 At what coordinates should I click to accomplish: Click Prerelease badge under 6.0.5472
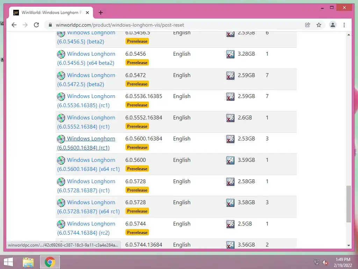(x=137, y=84)
